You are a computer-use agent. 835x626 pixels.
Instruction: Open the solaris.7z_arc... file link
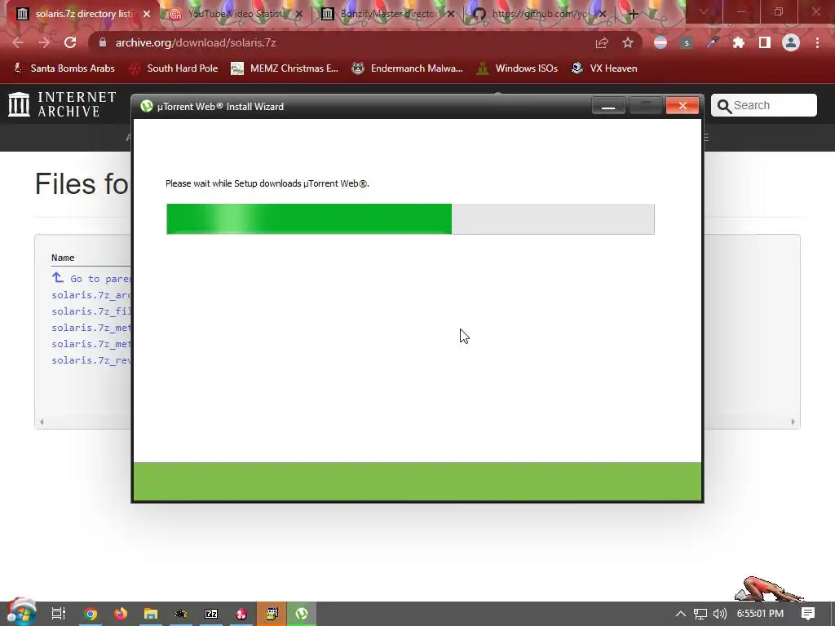coord(91,295)
